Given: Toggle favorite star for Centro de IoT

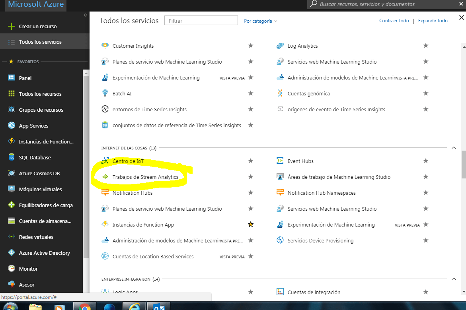Looking at the screenshot, I should click(251, 161).
